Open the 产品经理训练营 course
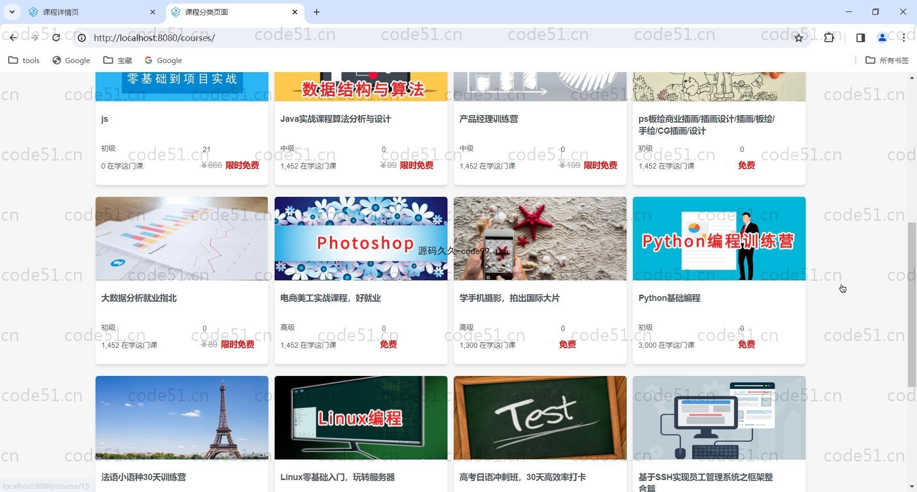This screenshot has height=492, width=917. click(x=489, y=119)
